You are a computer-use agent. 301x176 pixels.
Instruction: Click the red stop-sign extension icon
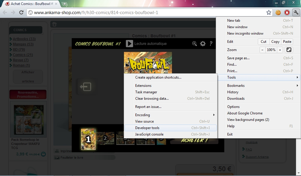click(287, 13)
